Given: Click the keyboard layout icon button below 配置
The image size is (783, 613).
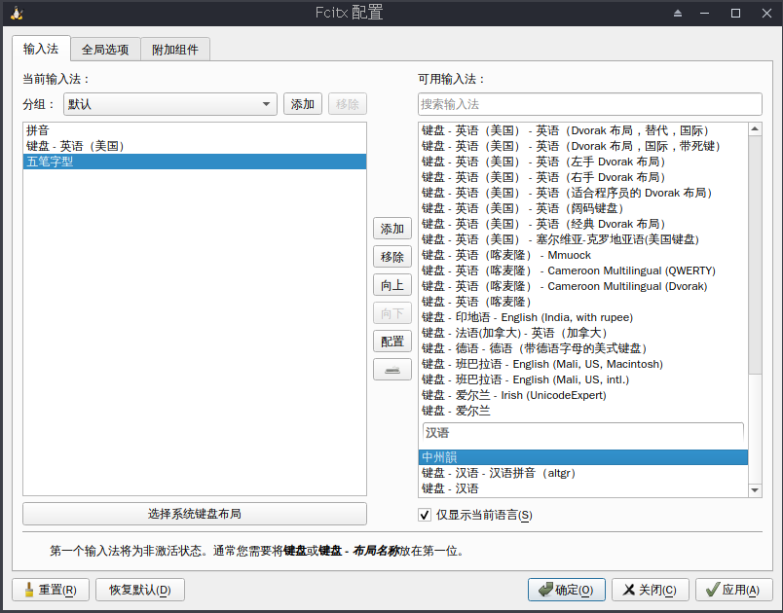Looking at the screenshot, I should (392, 370).
